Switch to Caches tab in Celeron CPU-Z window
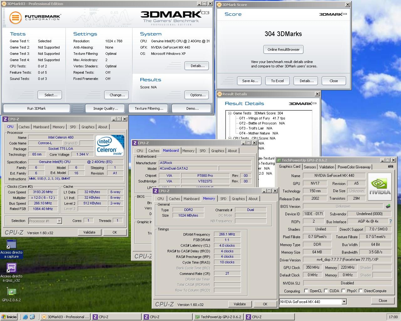Viewport: 401px width, 321px height. 24,127
